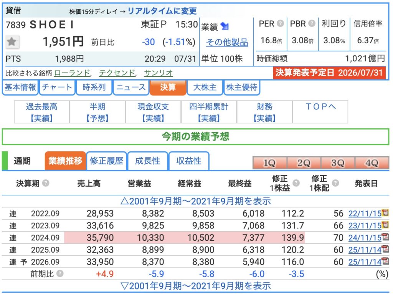The height and width of the screenshot is (294, 393).
Task: Click the 時価総額 1,021億円 value
Action: point(365,59)
